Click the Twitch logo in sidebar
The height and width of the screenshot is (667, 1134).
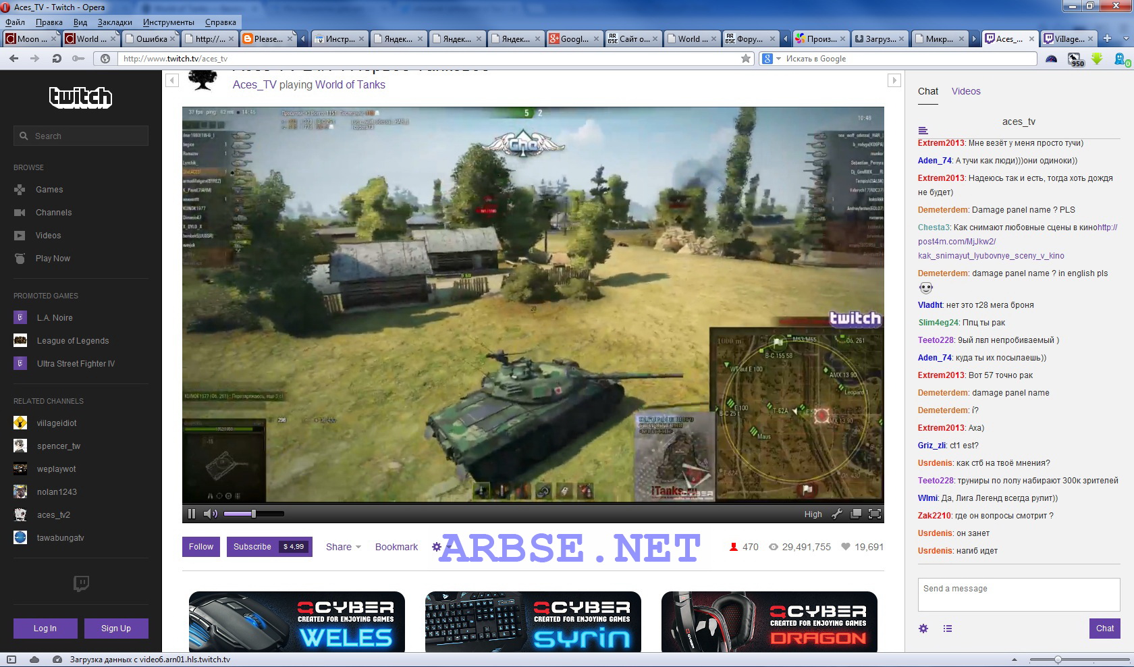click(80, 97)
